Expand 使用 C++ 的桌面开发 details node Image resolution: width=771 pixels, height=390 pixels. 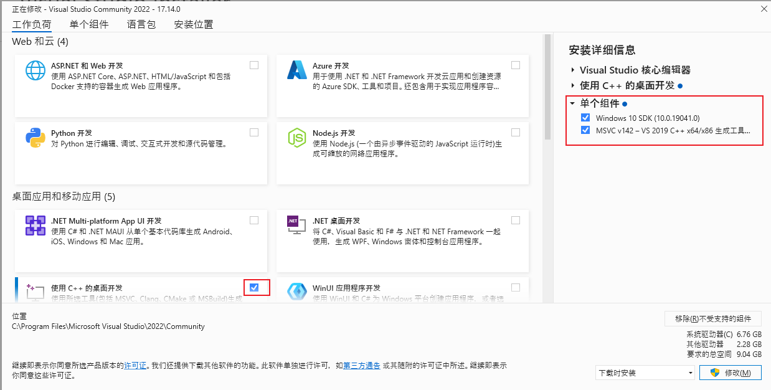tap(572, 85)
